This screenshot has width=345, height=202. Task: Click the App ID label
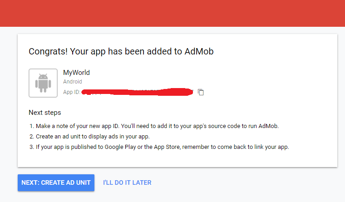(72, 92)
